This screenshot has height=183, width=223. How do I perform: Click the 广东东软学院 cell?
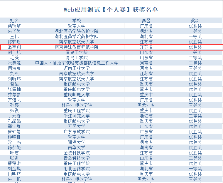coord(77,132)
